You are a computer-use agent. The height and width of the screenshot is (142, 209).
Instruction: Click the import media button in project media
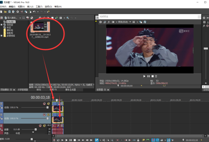[11, 18]
